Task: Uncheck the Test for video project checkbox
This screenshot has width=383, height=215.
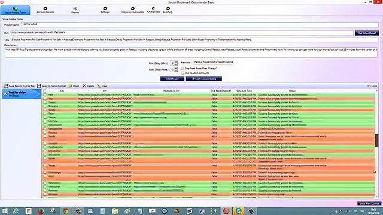Action: (5, 94)
